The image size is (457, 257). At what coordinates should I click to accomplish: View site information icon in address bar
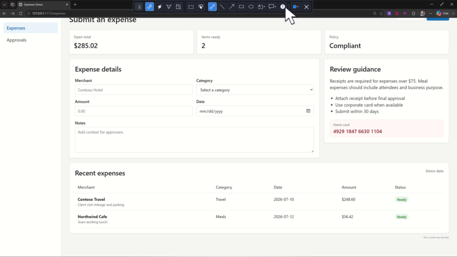pyautogui.click(x=29, y=13)
